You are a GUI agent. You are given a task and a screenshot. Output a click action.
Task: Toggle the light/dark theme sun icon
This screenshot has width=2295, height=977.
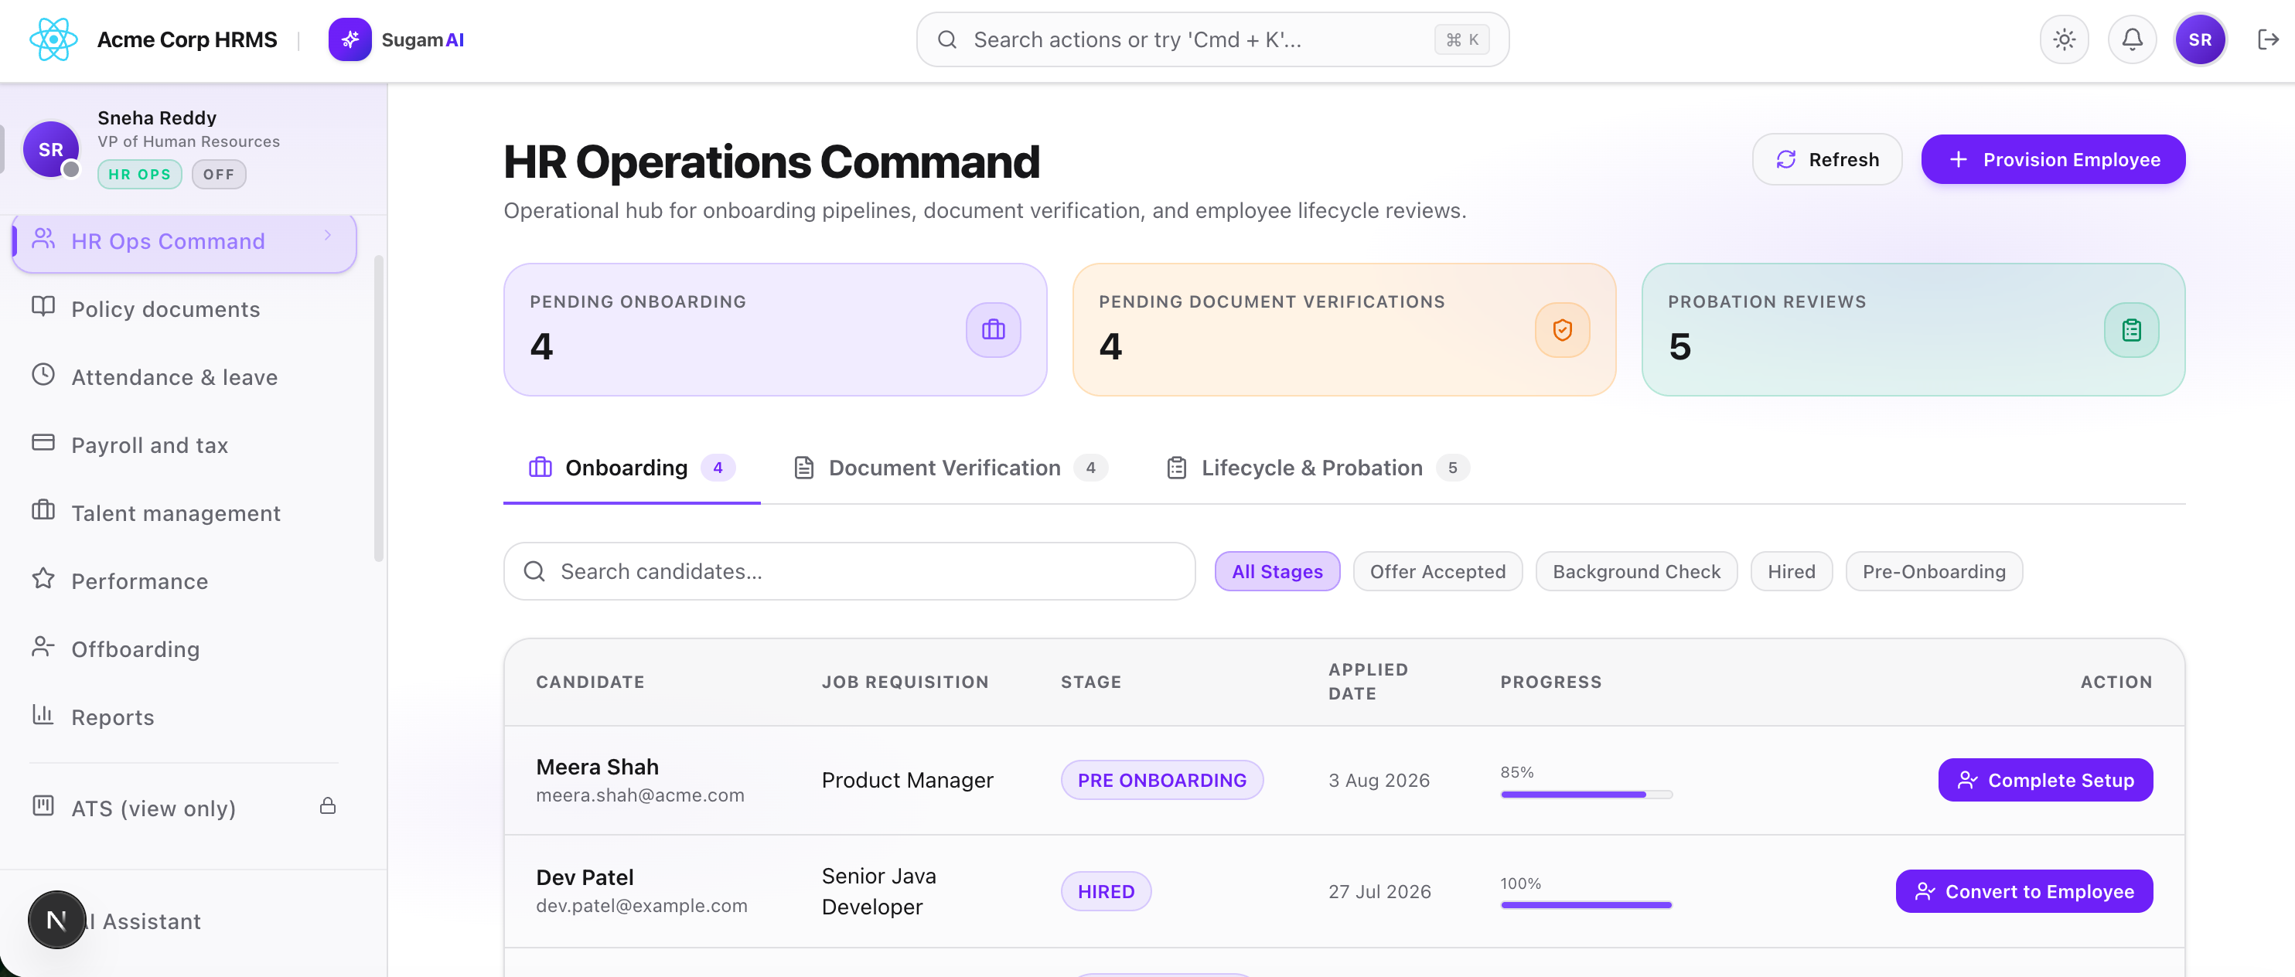pos(2065,40)
